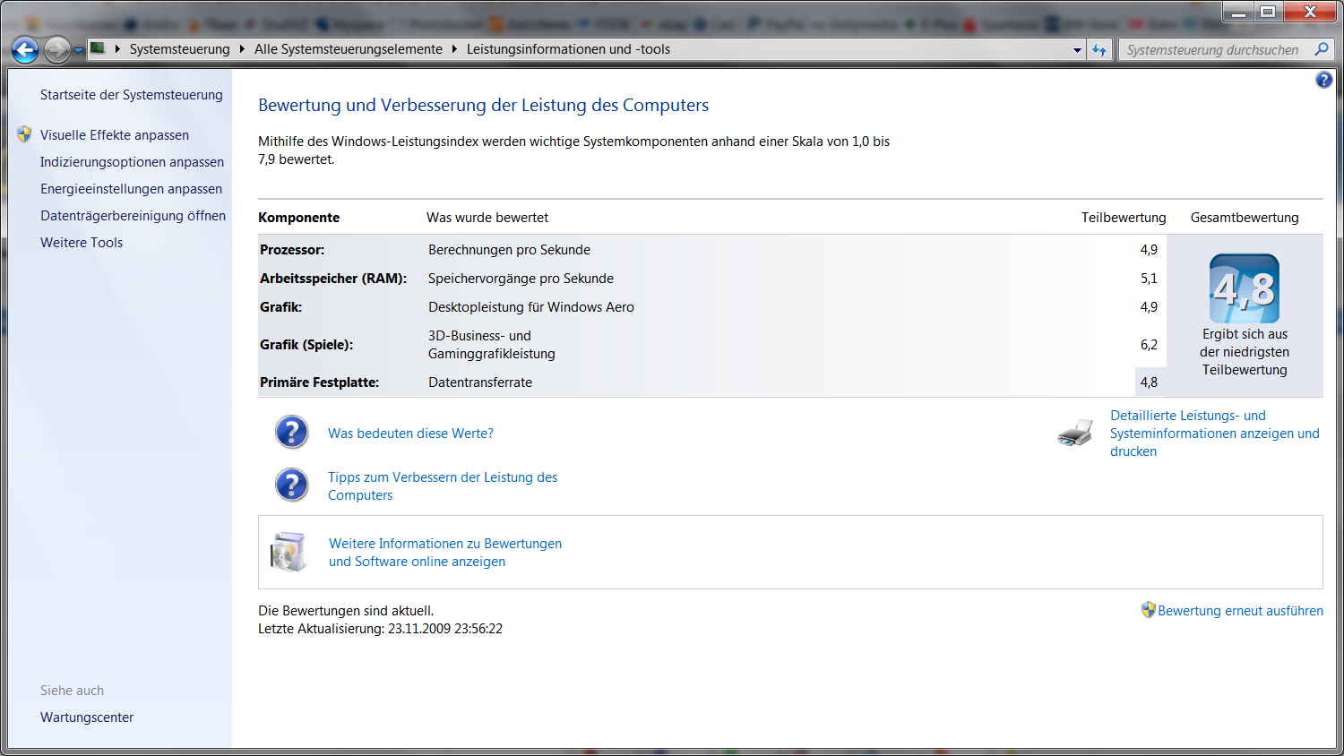This screenshot has width=1344, height=756.
Task: Click printer icon for detailed information
Action: pos(1075,434)
